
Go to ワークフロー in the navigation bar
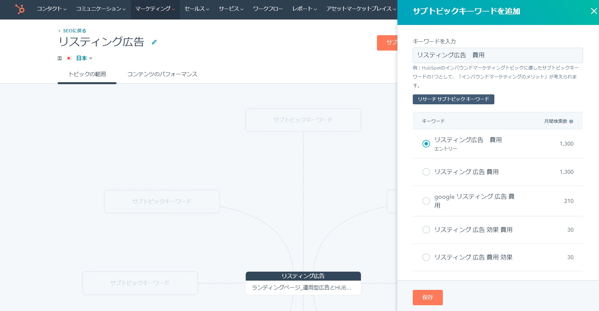click(268, 9)
